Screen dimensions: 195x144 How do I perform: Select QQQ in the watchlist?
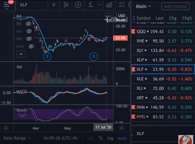coord(163,32)
